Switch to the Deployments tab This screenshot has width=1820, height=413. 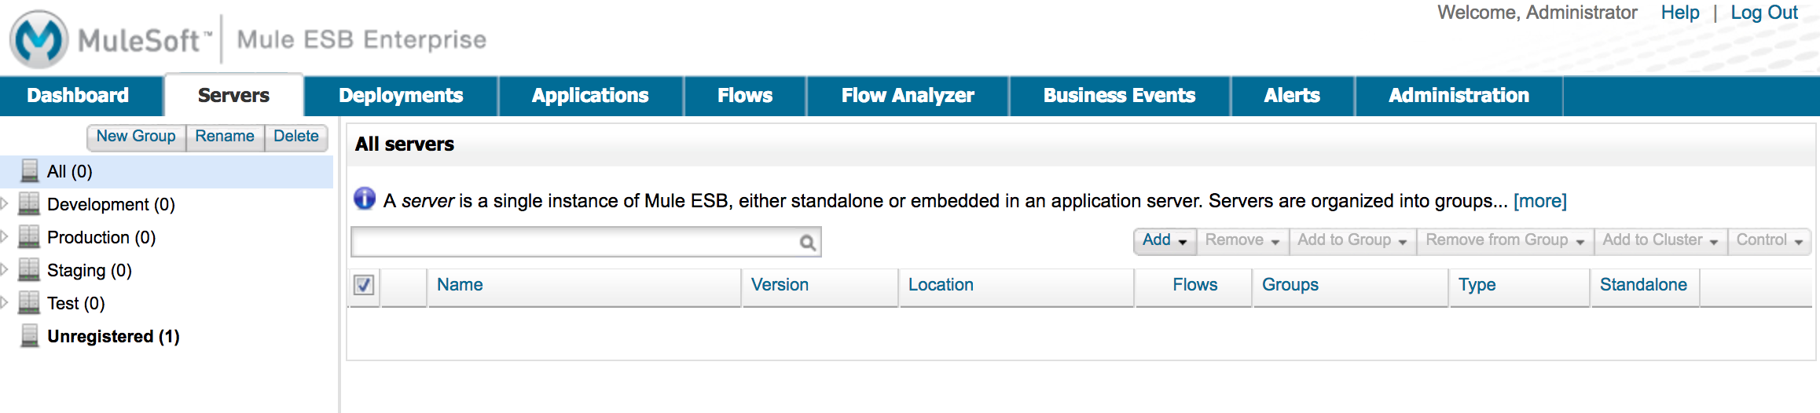coord(401,96)
